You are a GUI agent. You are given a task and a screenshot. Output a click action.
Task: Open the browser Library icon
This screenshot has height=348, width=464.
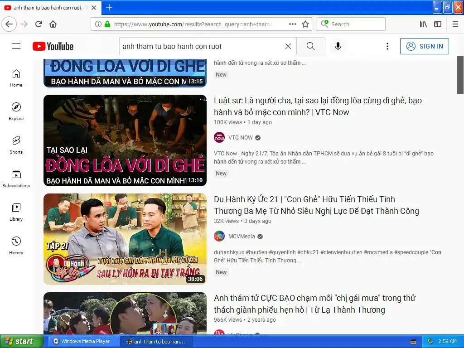coord(424,24)
